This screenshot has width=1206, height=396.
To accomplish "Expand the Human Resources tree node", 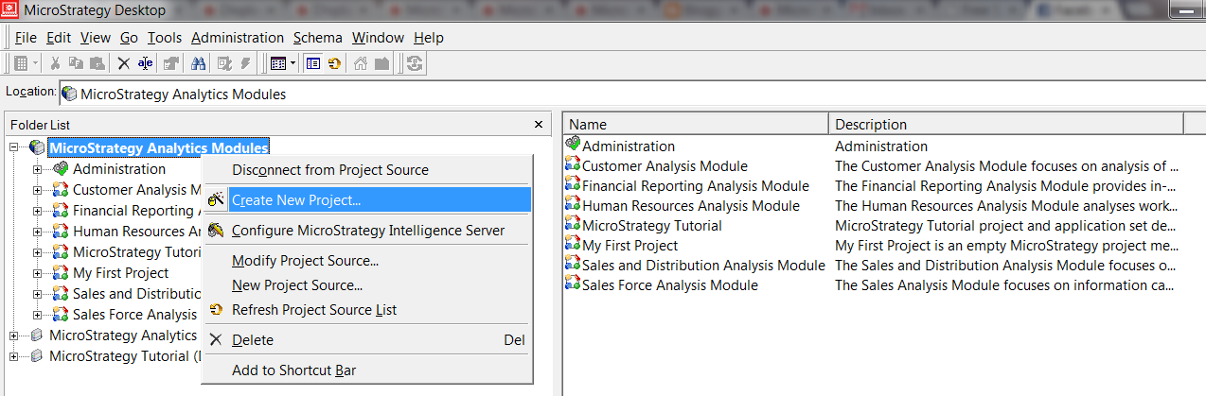I will pyautogui.click(x=38, y=232).
